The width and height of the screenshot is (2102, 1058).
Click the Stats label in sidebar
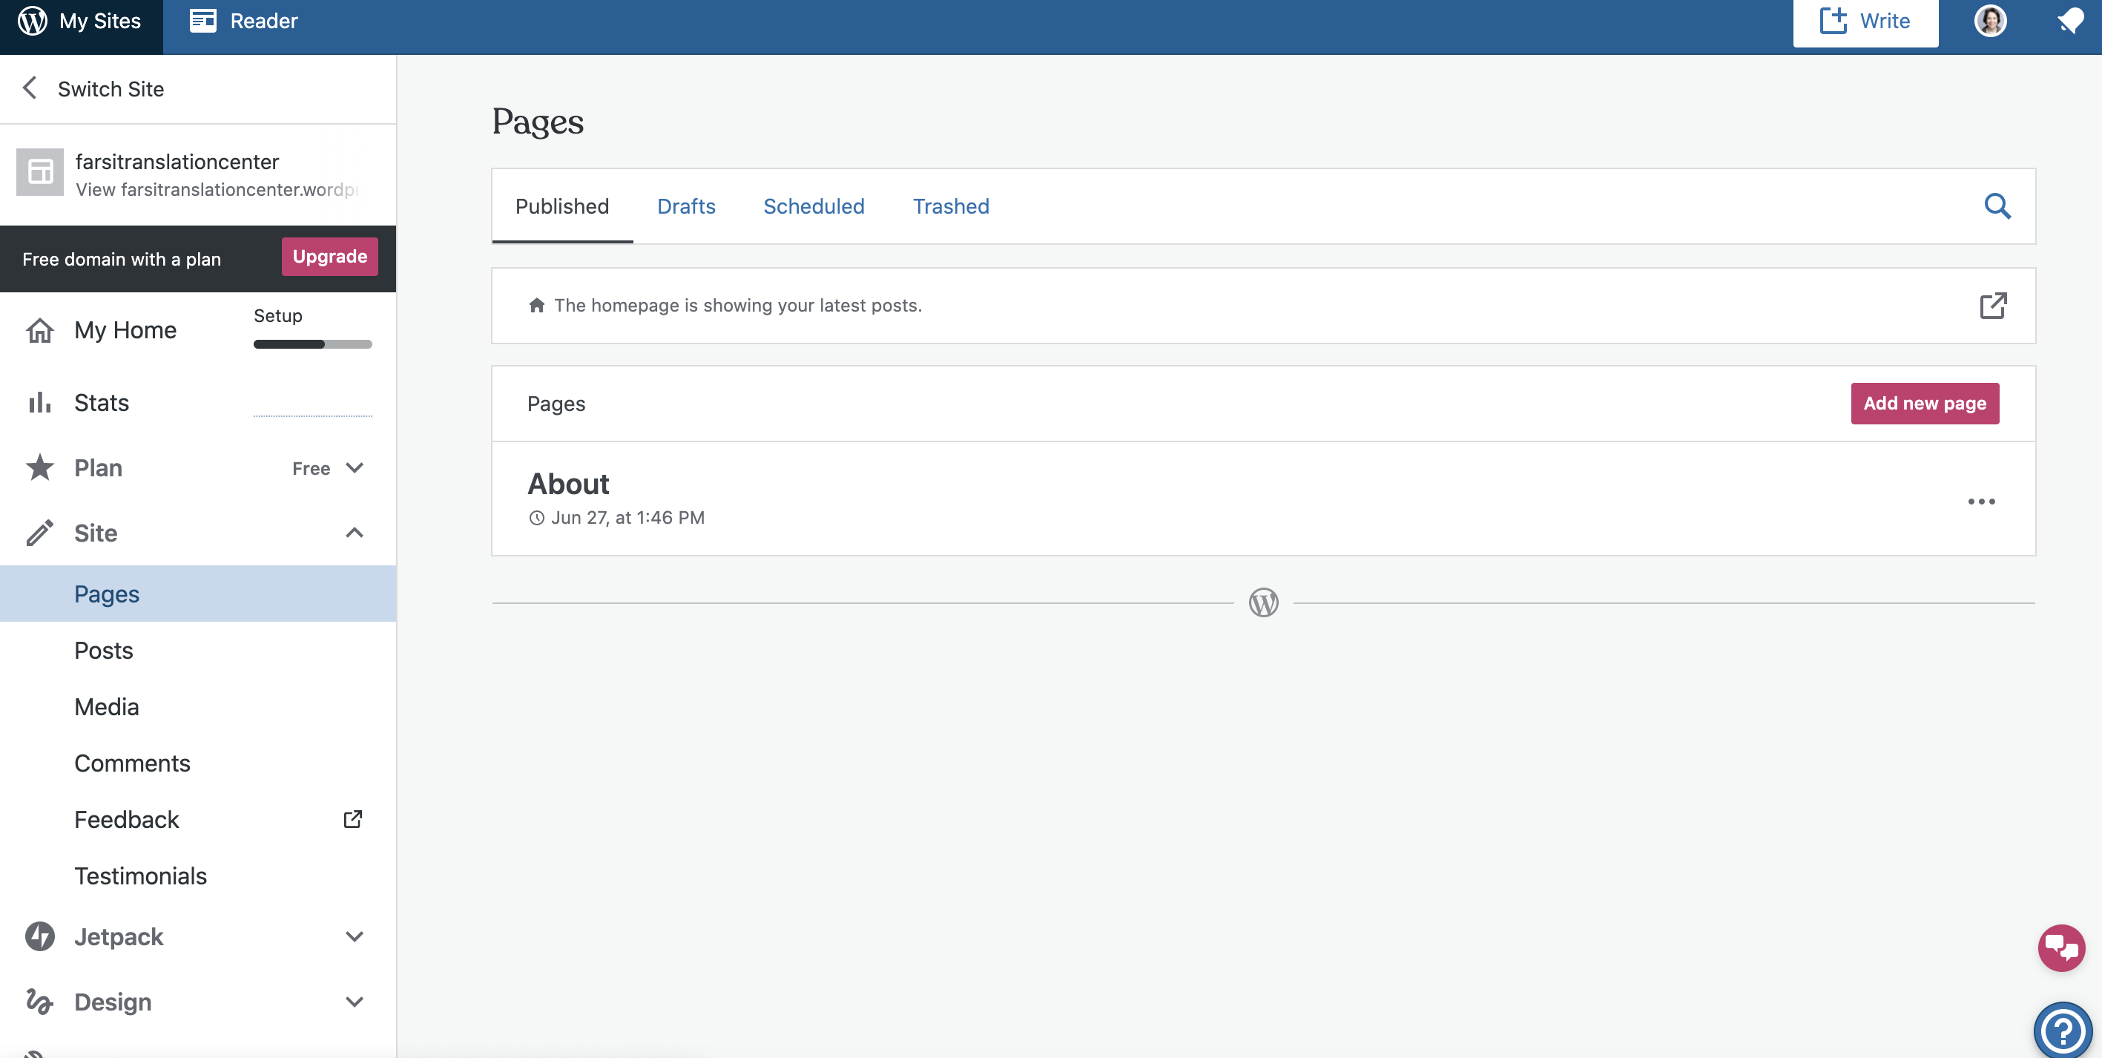tap(101, 402)
